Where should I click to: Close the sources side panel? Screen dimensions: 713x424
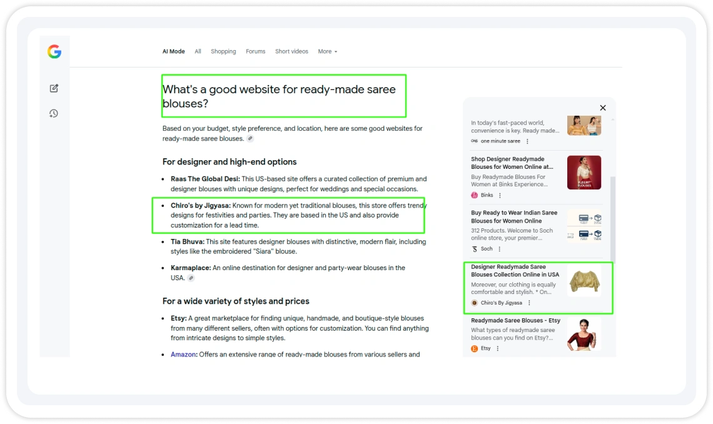[602, 108]
